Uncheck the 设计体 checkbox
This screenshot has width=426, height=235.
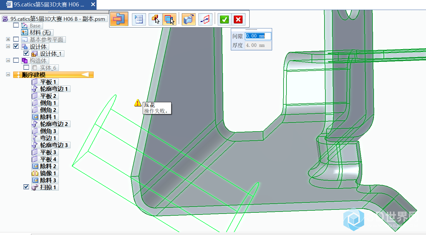(16, 46)
